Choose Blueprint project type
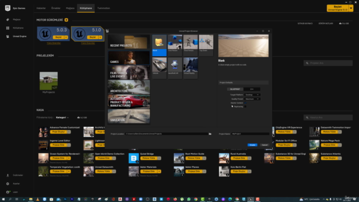Screen dimensions: 359x202 [x=235, y=89]
